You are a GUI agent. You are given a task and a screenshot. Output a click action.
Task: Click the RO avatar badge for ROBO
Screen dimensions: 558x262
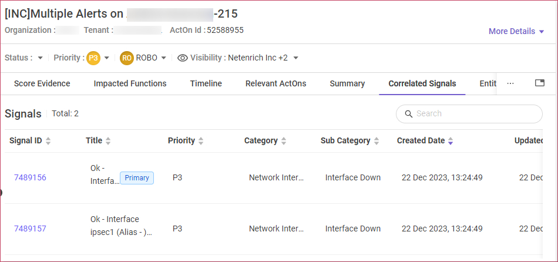tap(127, 58)
